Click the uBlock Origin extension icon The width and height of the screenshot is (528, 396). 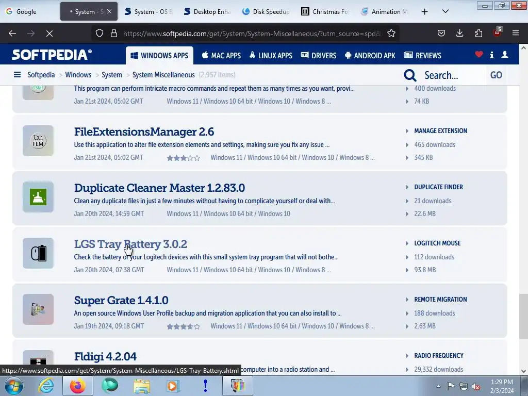click(497, 32)
